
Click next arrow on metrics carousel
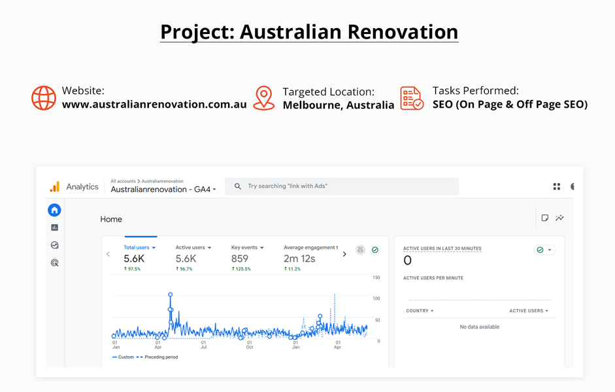click(344, 254)
